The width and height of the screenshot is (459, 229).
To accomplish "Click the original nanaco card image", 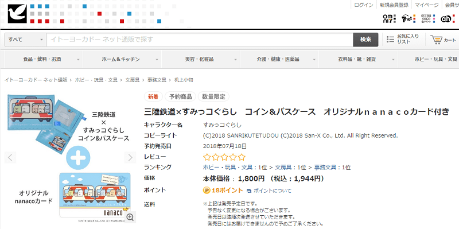I will click(x=95, y=195).
